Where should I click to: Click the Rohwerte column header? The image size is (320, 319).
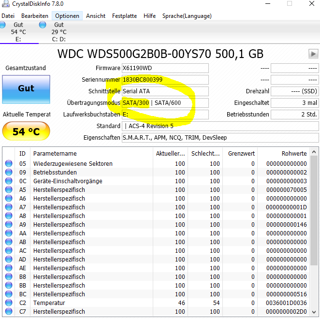click(284, 154)
